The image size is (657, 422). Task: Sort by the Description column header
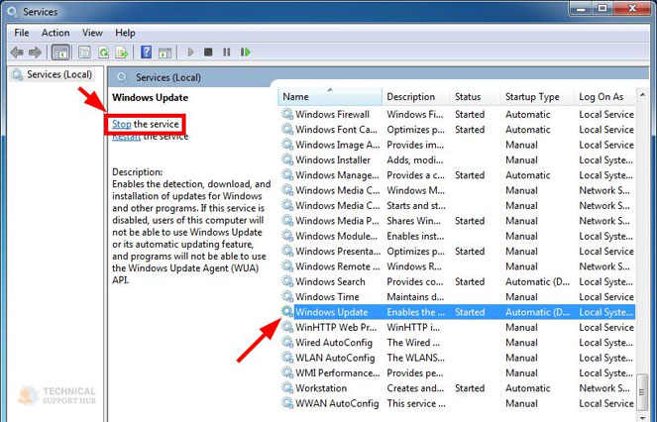416,97
